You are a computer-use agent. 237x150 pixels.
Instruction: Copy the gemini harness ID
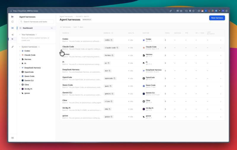pyautogui.click(x=113, y=94)
